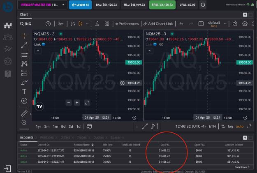
Task: Zoom in with the plus chart button
Action: pyautogui.click(x=77, y=103)
